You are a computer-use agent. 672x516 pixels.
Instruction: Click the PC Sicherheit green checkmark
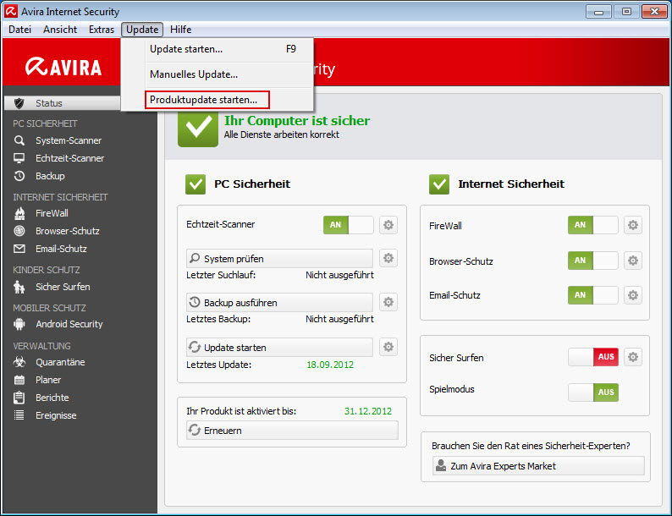[x=196, y=184]
